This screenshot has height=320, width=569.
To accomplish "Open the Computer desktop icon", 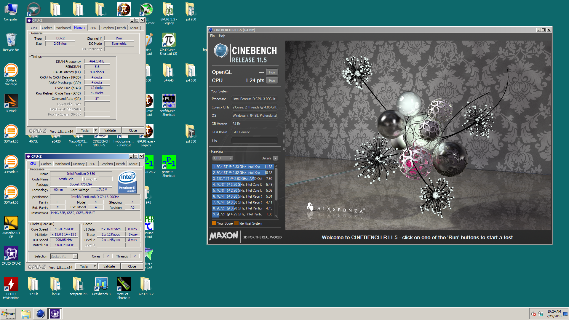I will click(11, 12).
